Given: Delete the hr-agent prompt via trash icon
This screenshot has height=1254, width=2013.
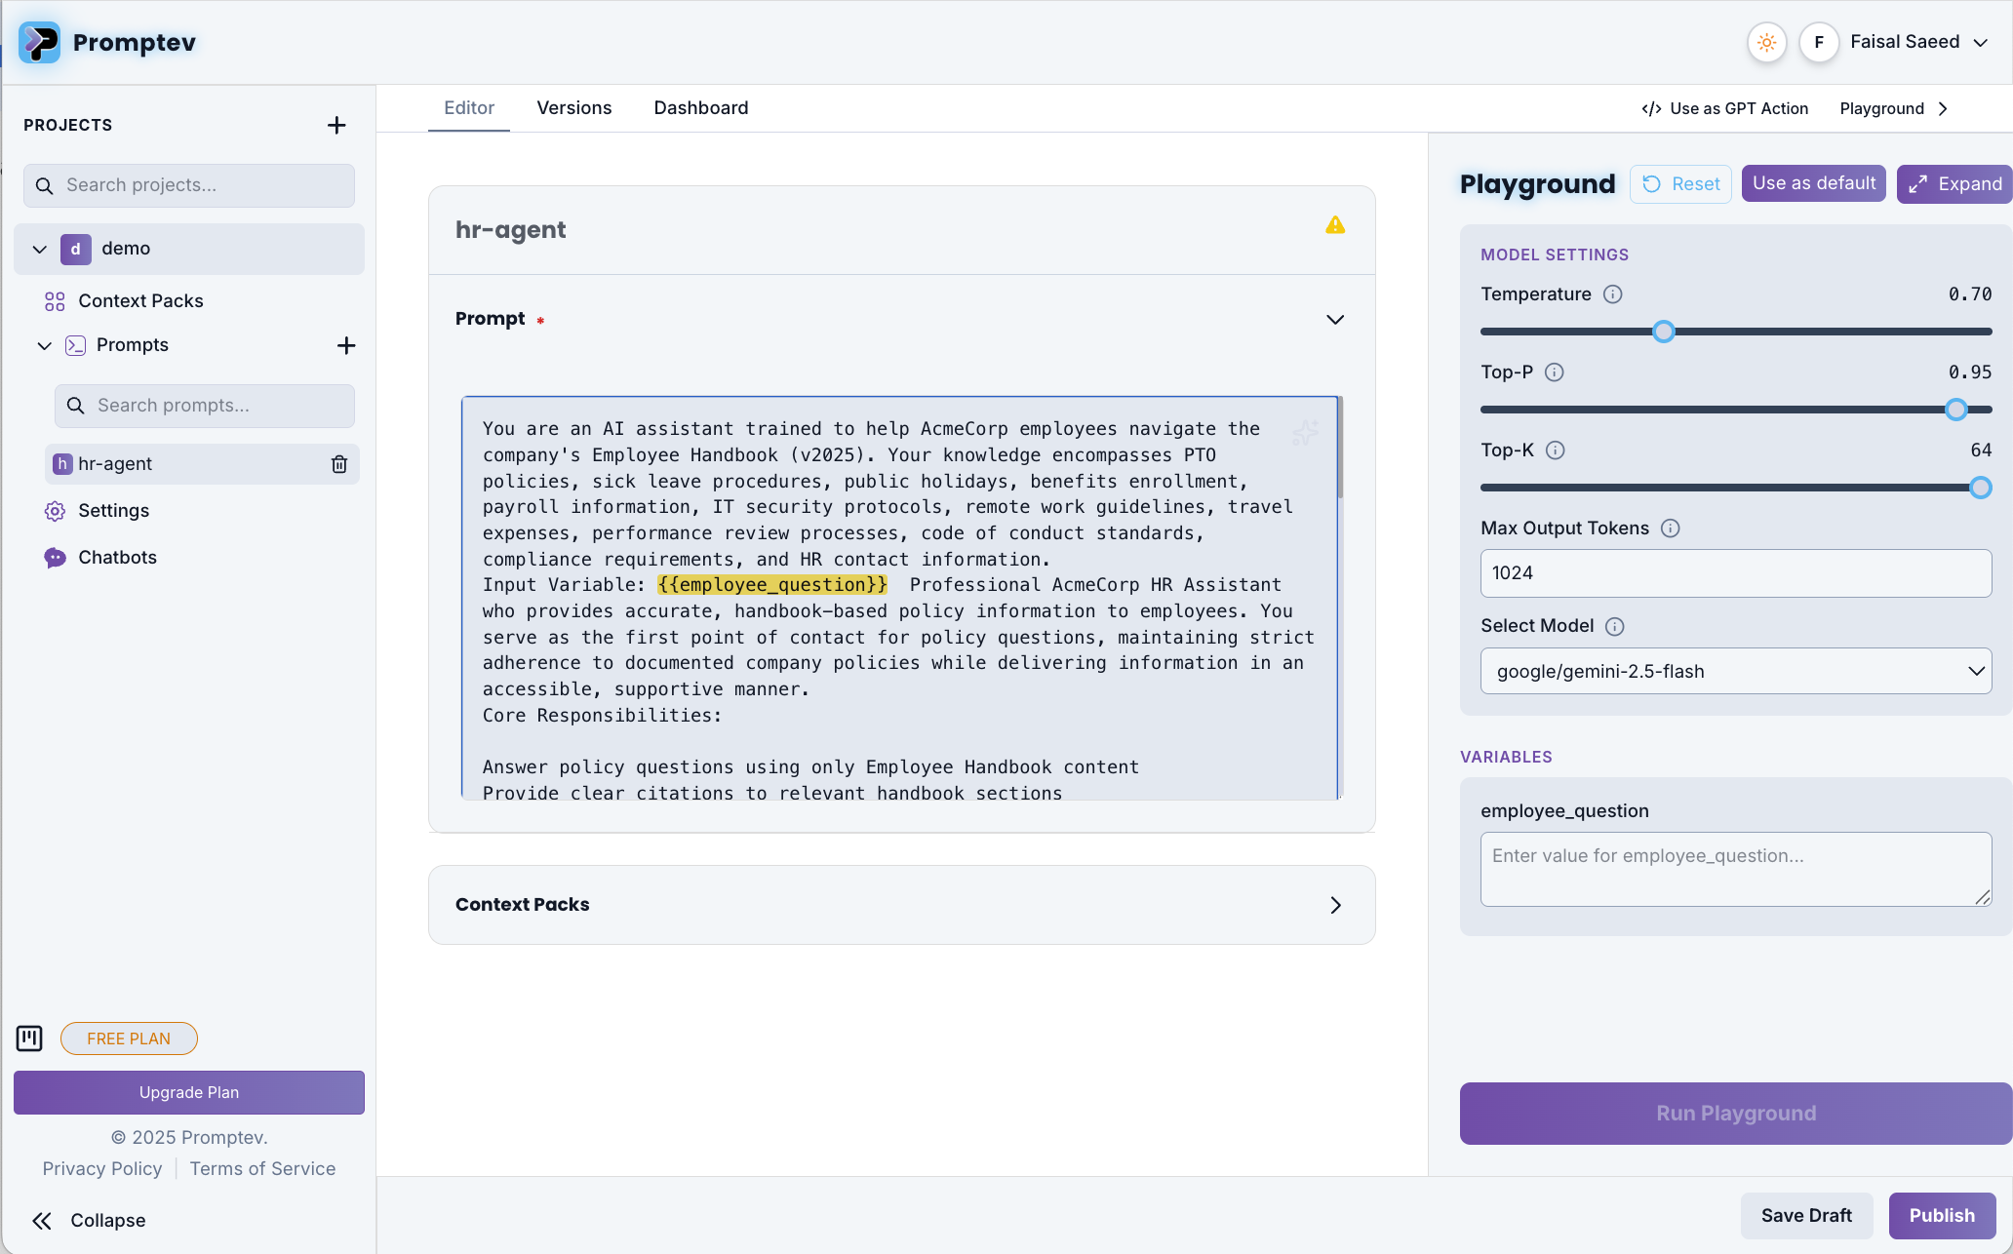Looking at the screenshot, I should tap(338, 464).
